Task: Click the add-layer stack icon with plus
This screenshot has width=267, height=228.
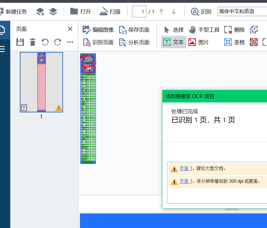Action: click(40, 12)
